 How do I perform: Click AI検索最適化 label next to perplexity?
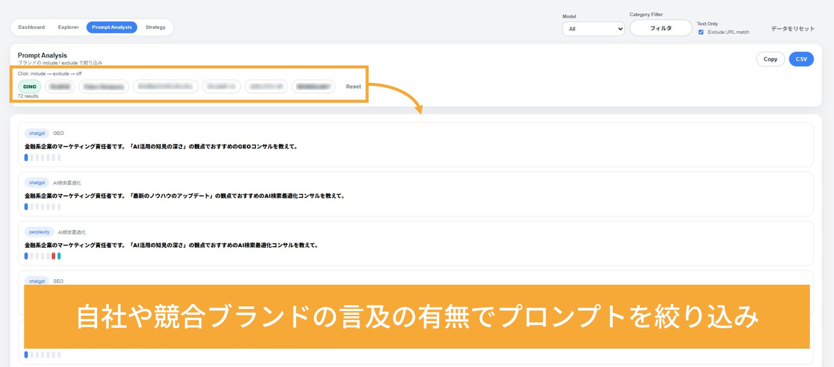click(72, 232)
